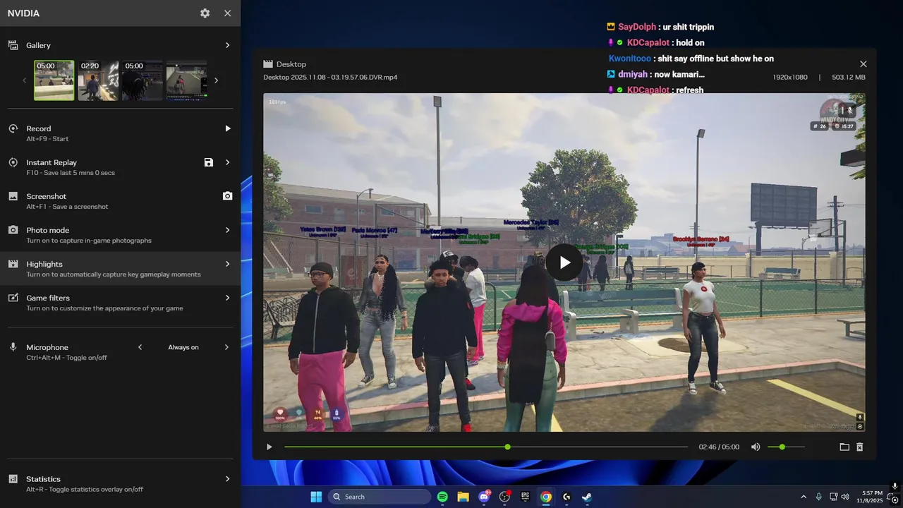Play the video with center play button
This screenshot has height=508, width=903.
[x=564, y=262]
